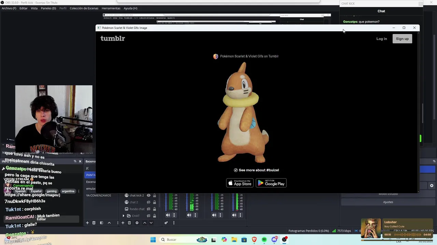The height and width of the screenshot is (245, 437).
Task: Close the left info dock panel
Action: [80, 161]
